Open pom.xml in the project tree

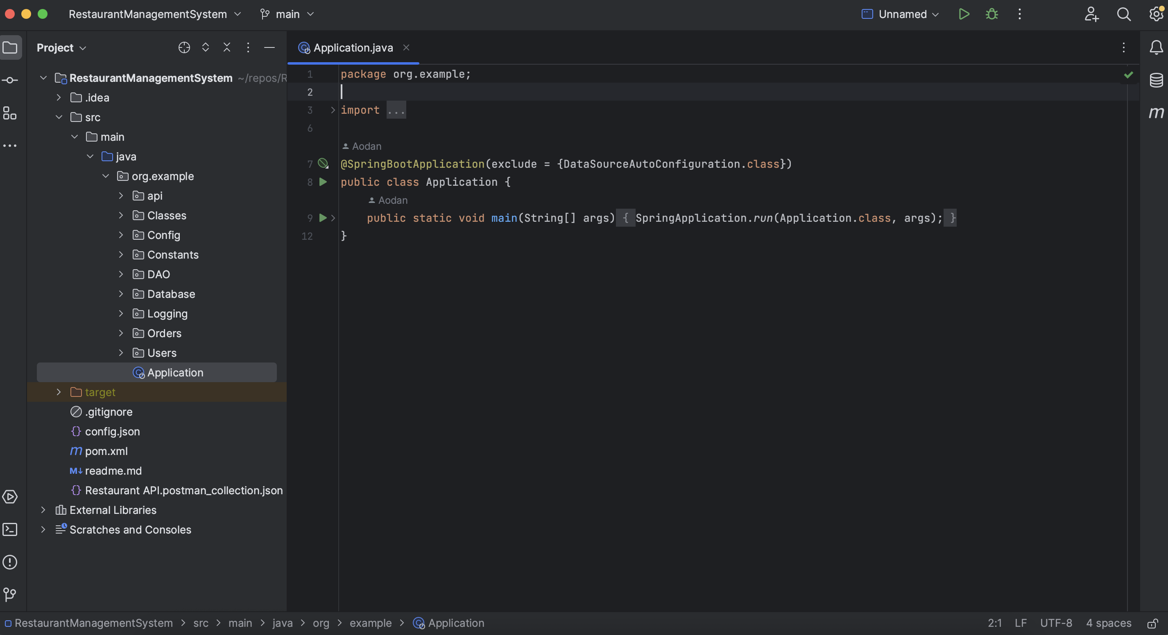(106, 451)
